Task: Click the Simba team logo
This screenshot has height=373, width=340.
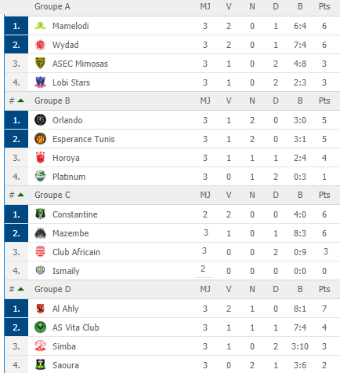Action: point(40,346)
